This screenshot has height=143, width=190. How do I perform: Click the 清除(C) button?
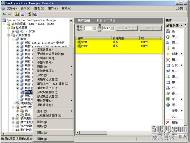(150, 28)
